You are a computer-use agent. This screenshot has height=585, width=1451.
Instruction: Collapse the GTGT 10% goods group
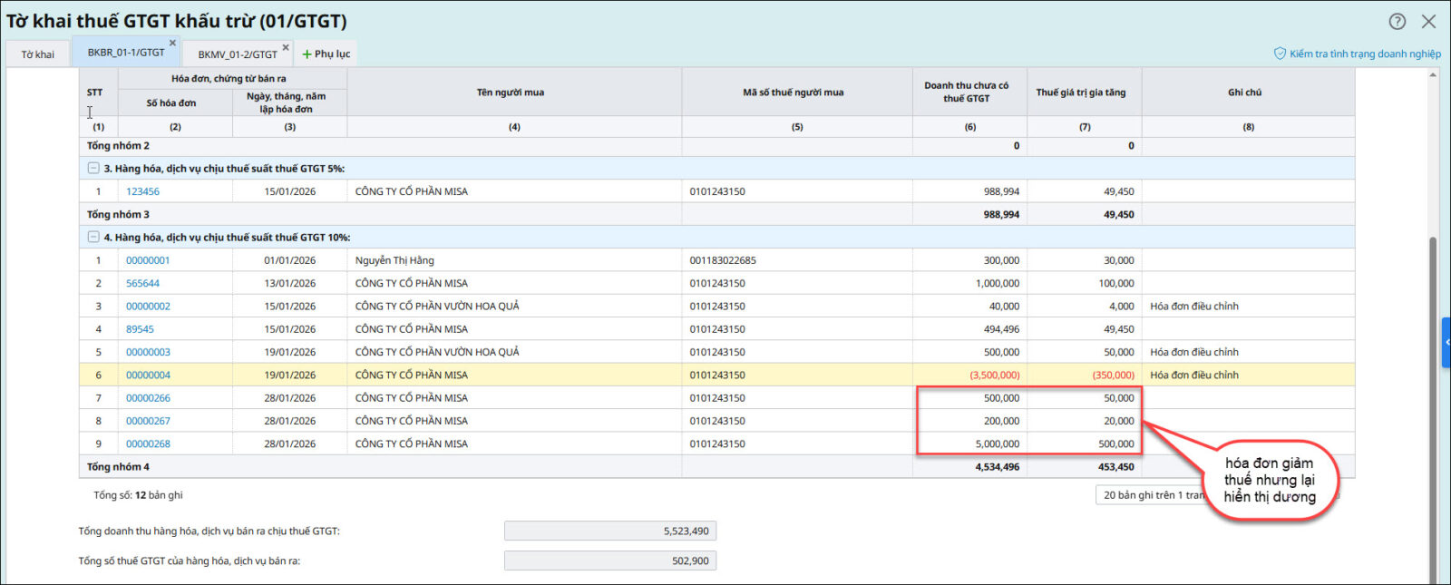click(x=93, y=237)
